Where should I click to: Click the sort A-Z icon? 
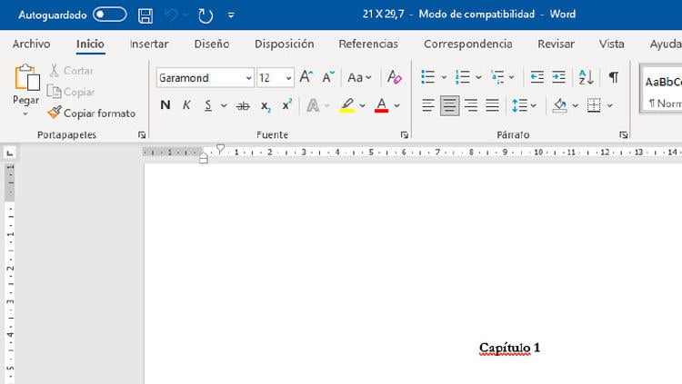tap(586, 78)
